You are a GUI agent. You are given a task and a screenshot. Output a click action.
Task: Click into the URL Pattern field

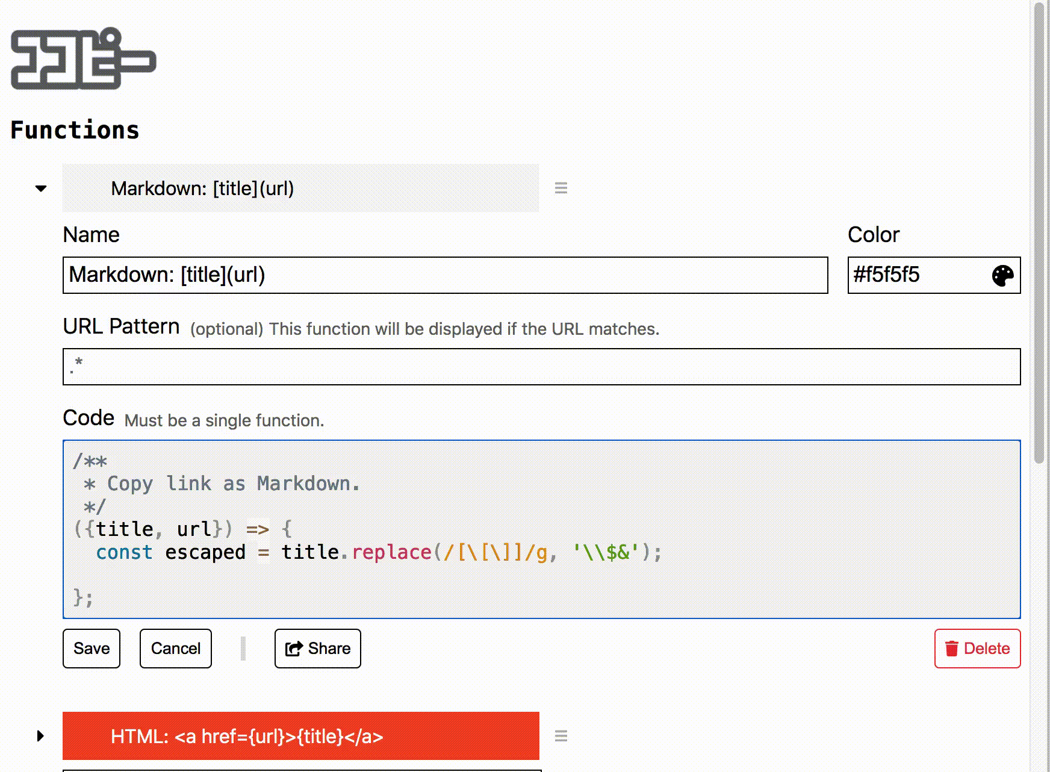tap(542, 367)
